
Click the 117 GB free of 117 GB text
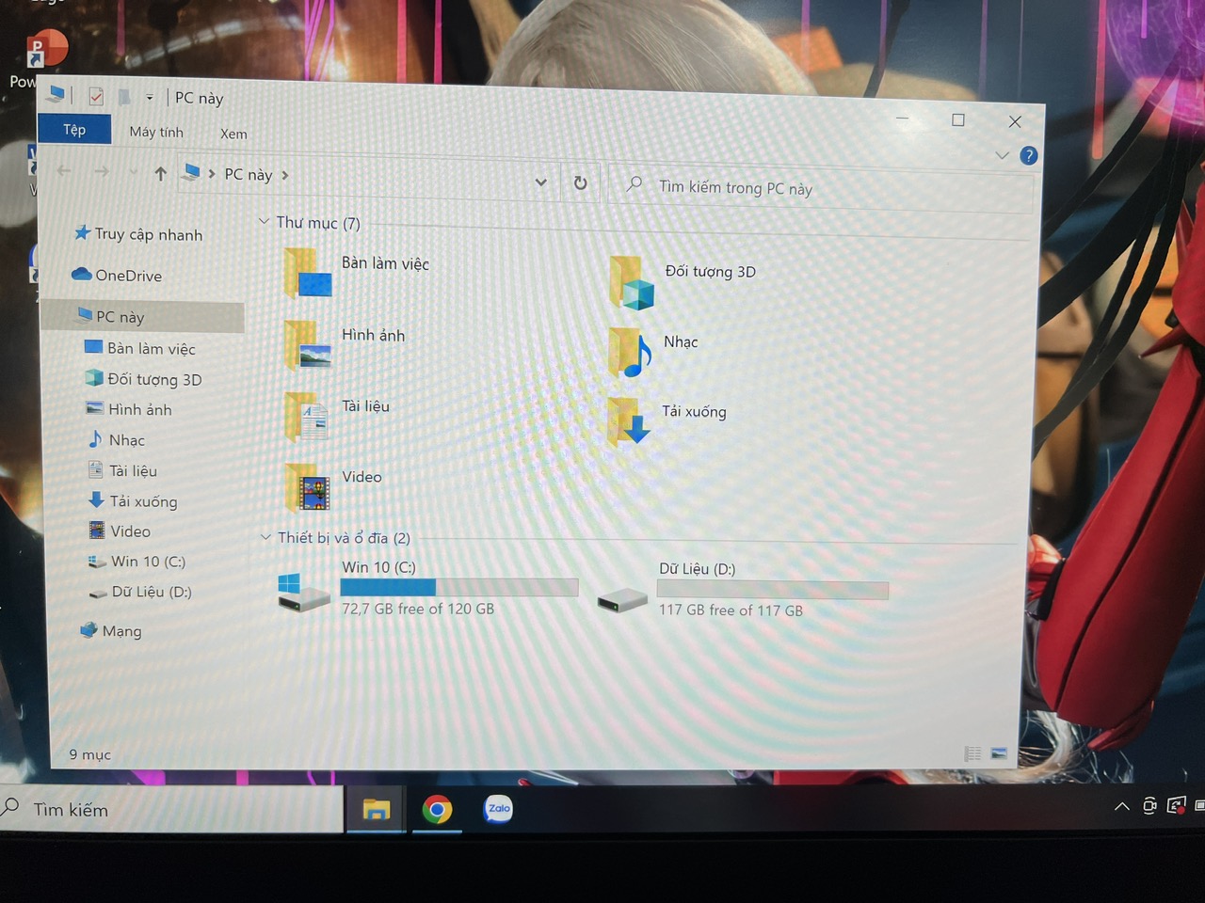tap(731, 610)
